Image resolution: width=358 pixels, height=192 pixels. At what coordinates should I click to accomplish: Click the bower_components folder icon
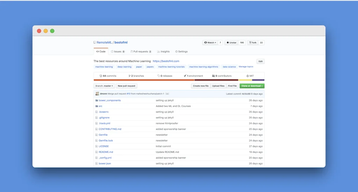[96, 100]
